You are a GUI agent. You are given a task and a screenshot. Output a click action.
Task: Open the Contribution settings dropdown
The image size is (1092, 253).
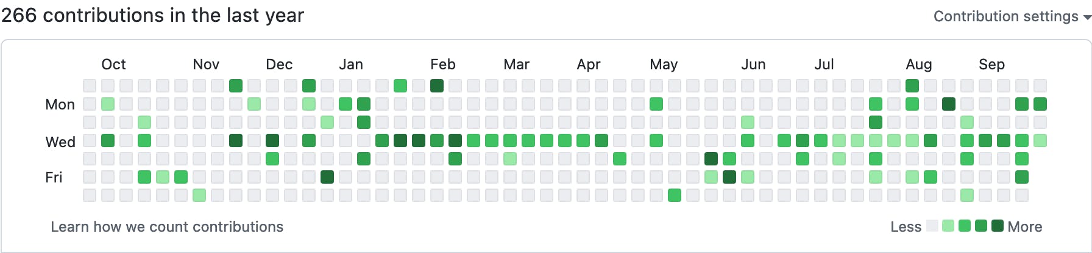pos(1011,16)
